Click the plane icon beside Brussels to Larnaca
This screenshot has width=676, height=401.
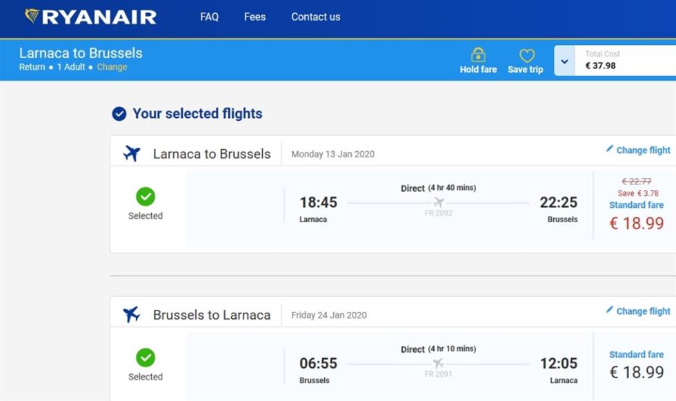[132, 314]
